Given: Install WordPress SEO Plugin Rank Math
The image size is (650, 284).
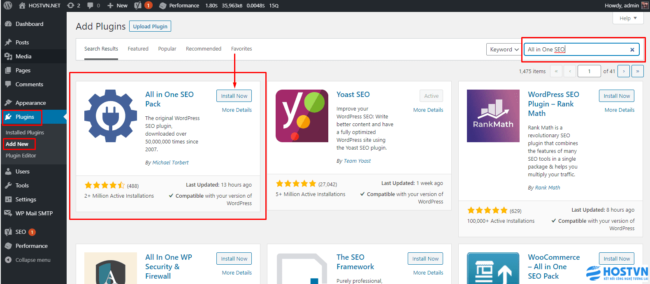Looking at the screenshot, I should [x=617, y=96].
